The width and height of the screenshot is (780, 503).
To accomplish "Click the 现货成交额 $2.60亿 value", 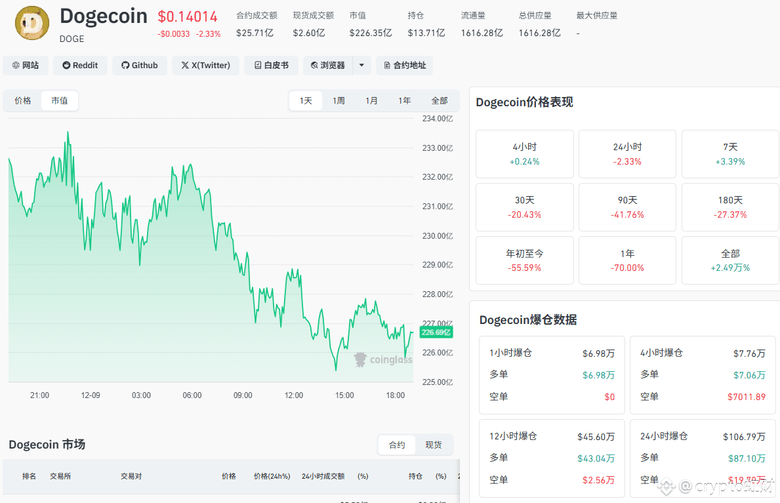I will click(x=309, y=33).
